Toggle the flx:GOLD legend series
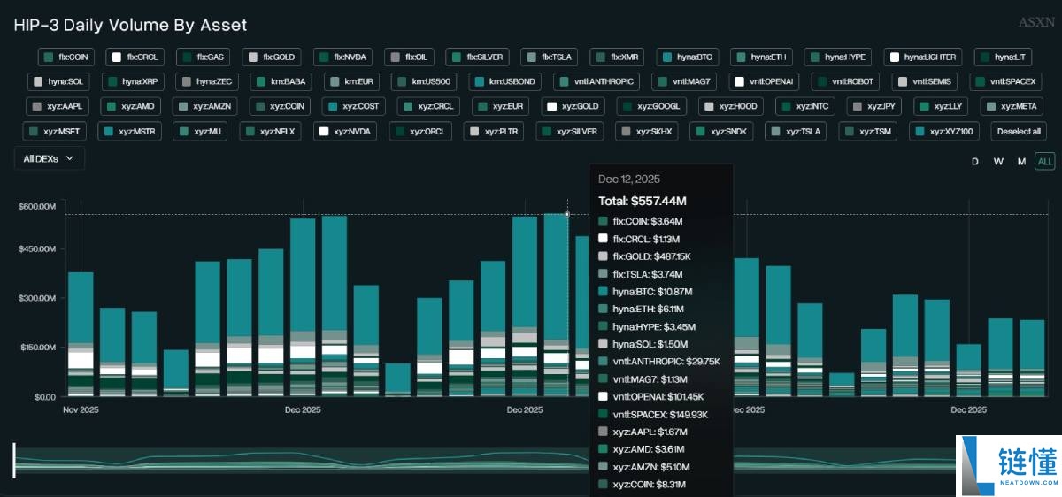Screen dimensions: 1062x497 (x=273, y=57)
